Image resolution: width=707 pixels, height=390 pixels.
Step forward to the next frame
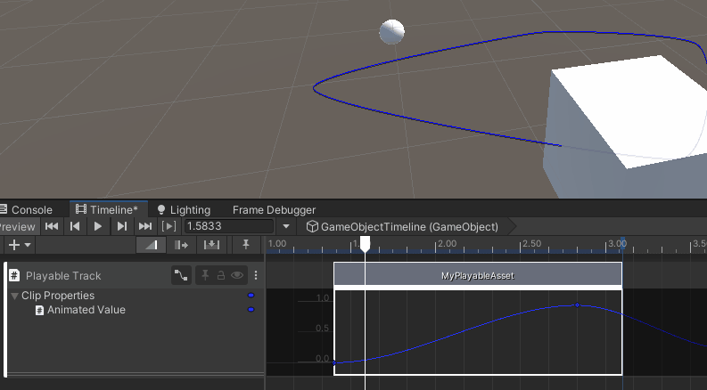pos(122,227)
